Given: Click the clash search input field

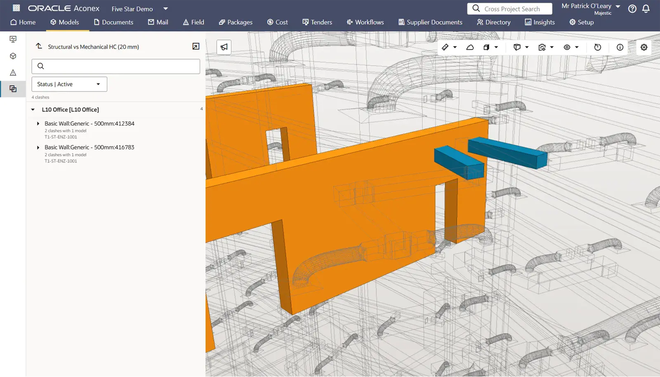Looking at the screenshot, I should 115,66.
